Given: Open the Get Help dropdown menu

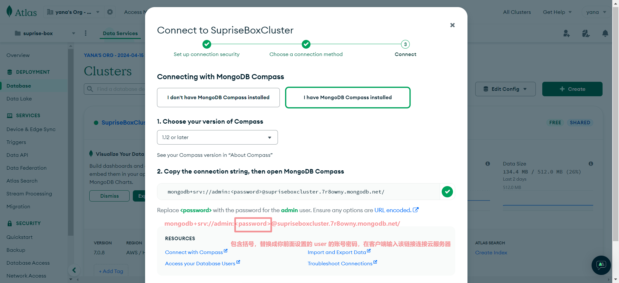Looking at the screenshot, I should coord(557,12).
